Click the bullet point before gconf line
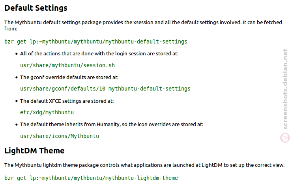 [17, 77]
